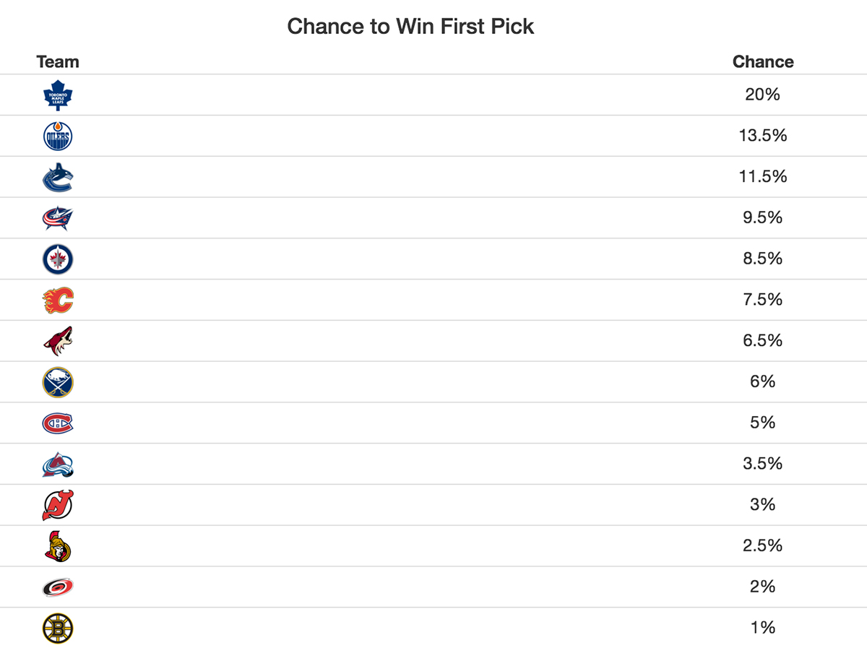
Task: Select the New Jersey Devils logo
Action: pos(58,506)
